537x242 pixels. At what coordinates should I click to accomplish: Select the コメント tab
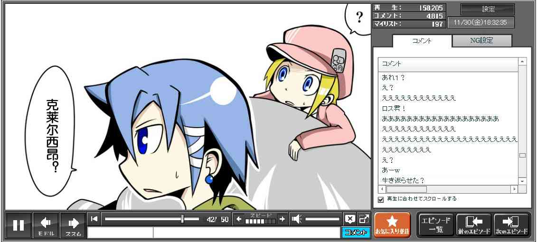coord(421,41)
